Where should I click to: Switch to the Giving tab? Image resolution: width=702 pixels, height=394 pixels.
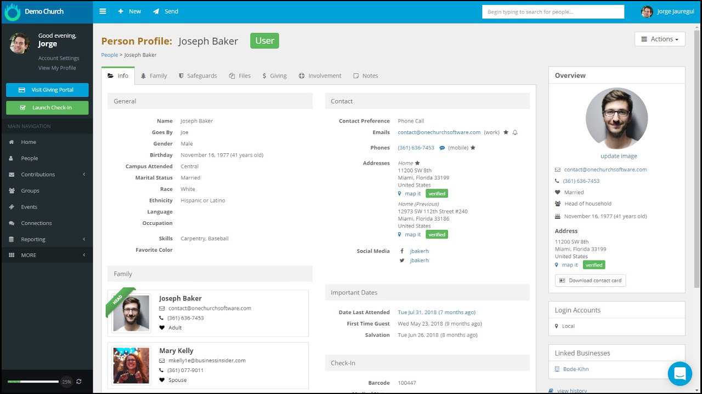(x=274, y=76)
